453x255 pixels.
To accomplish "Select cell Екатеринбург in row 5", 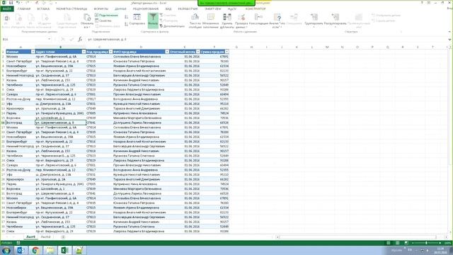I will click(21, 71).
